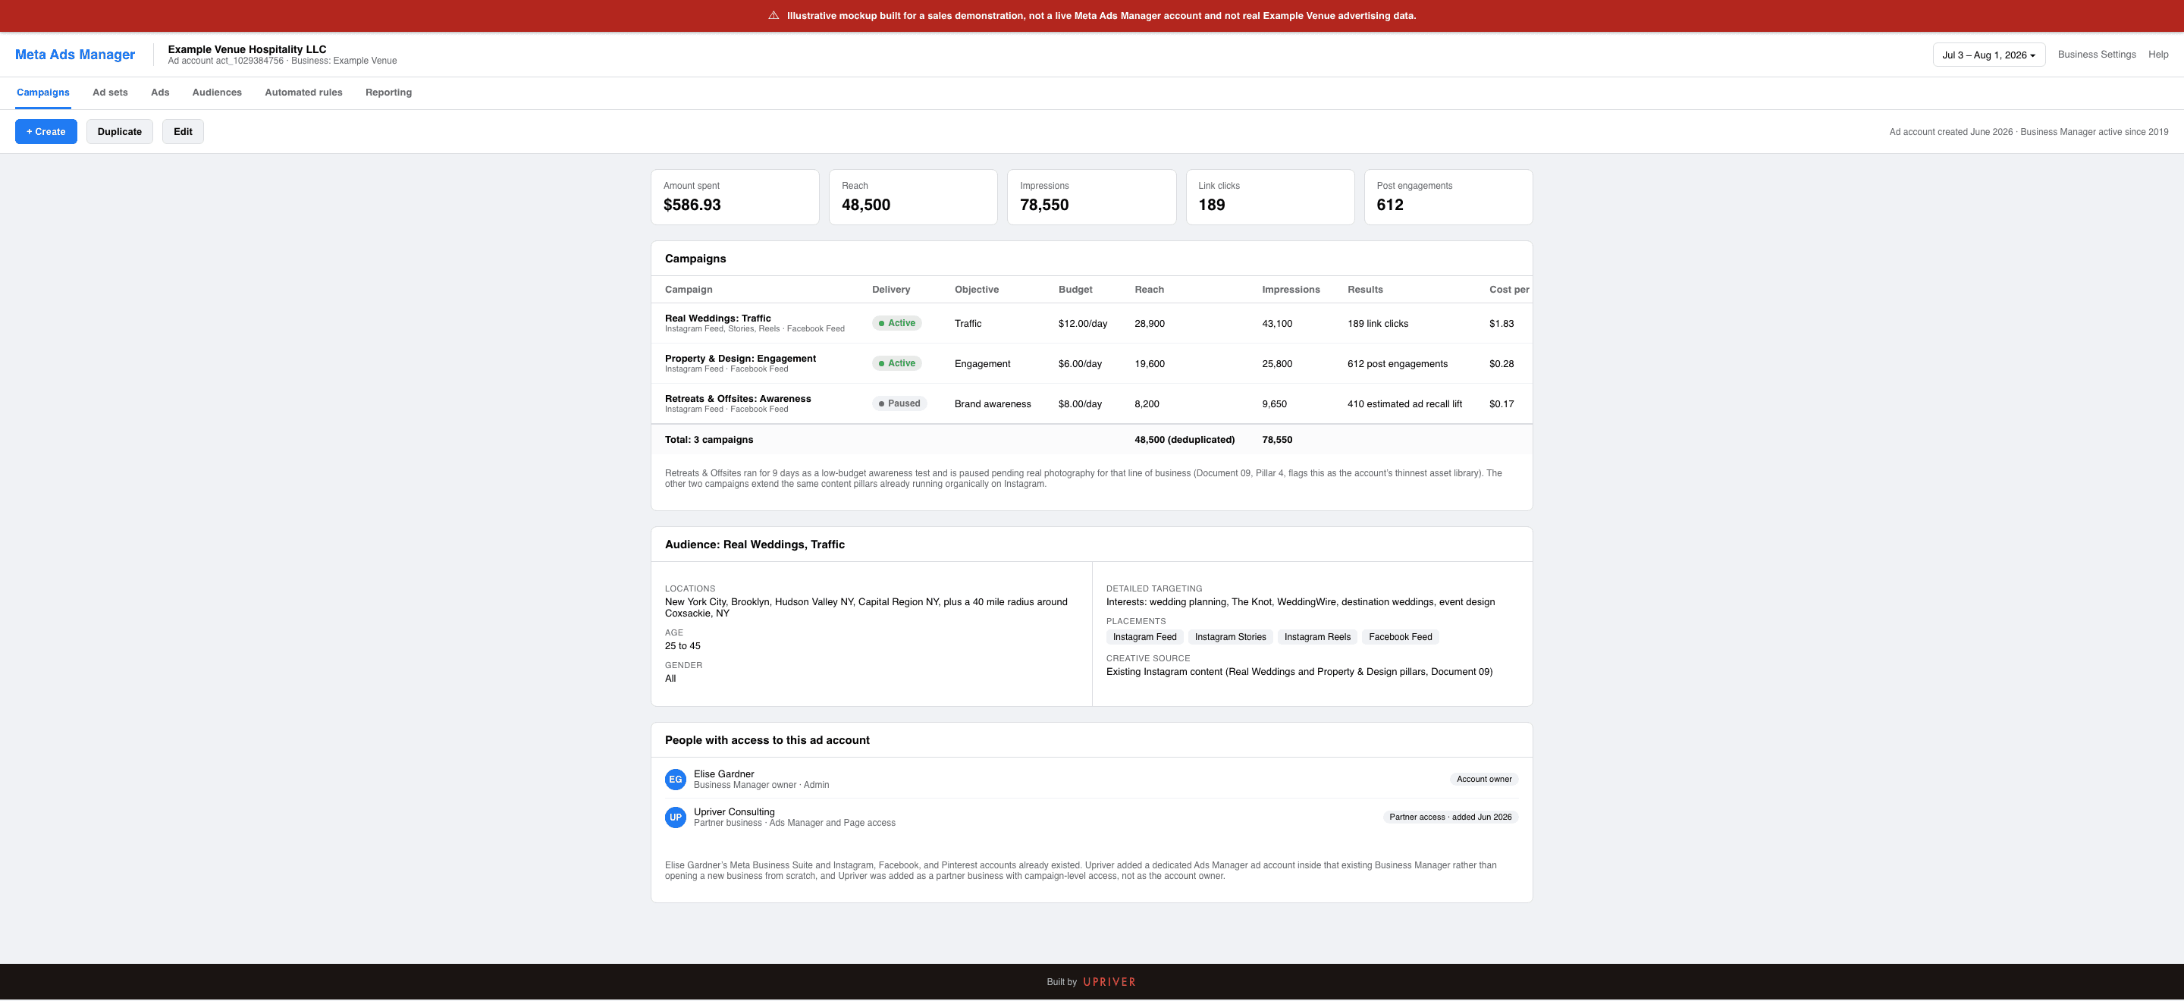
Task: Click the Duplicate button
Action: pos(120,131)
